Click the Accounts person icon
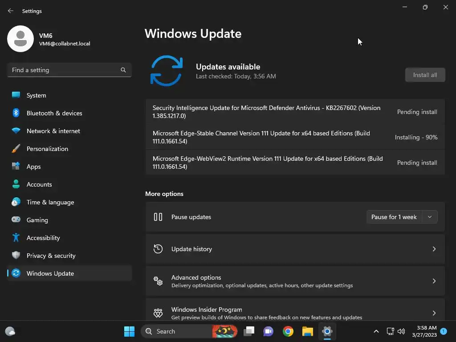Image resolution: width=456 pixels, height=342 pixels. [16, 184]
